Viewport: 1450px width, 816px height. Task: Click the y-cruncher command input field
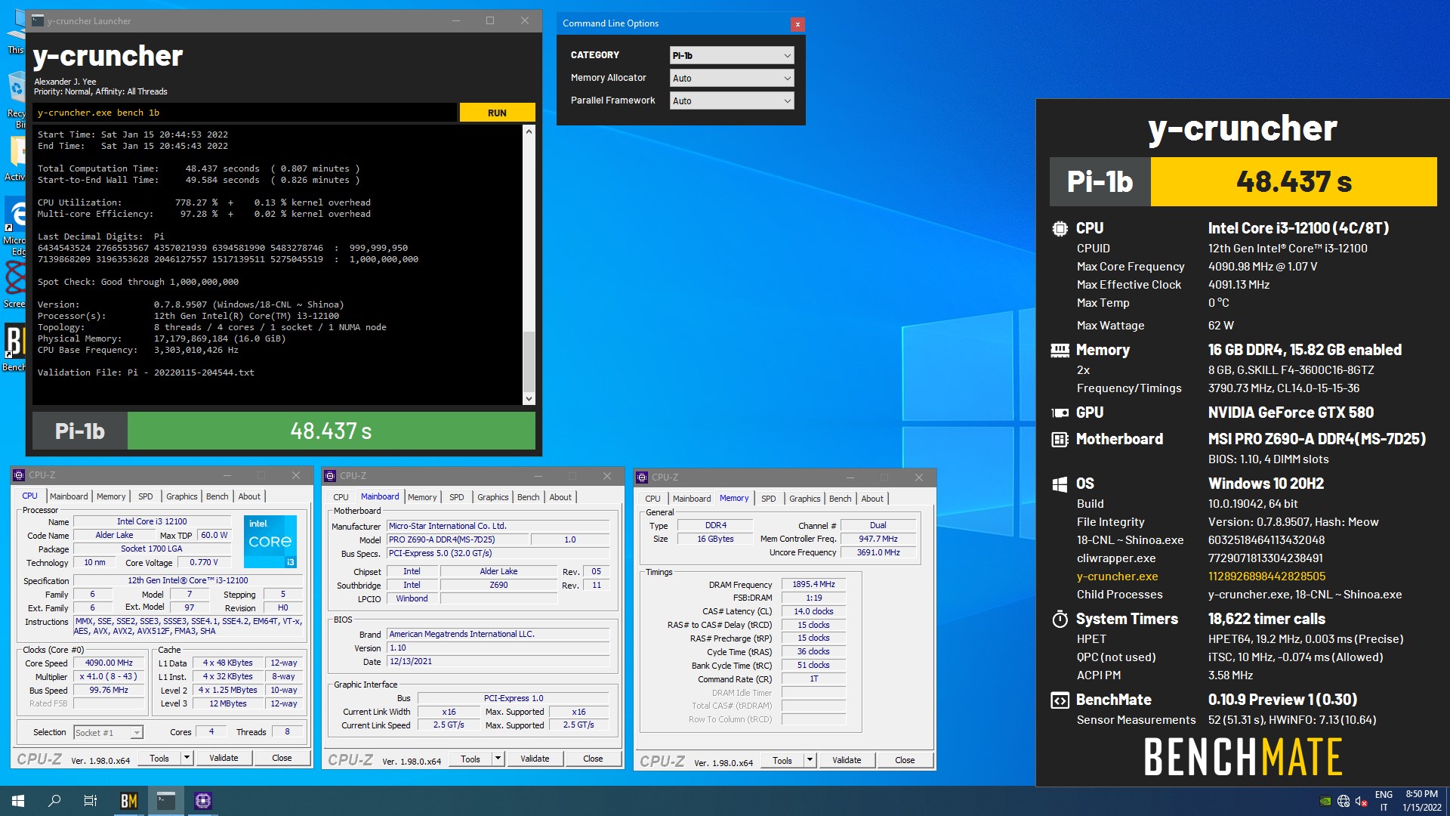pyautogui.click(x=245, y=113)
